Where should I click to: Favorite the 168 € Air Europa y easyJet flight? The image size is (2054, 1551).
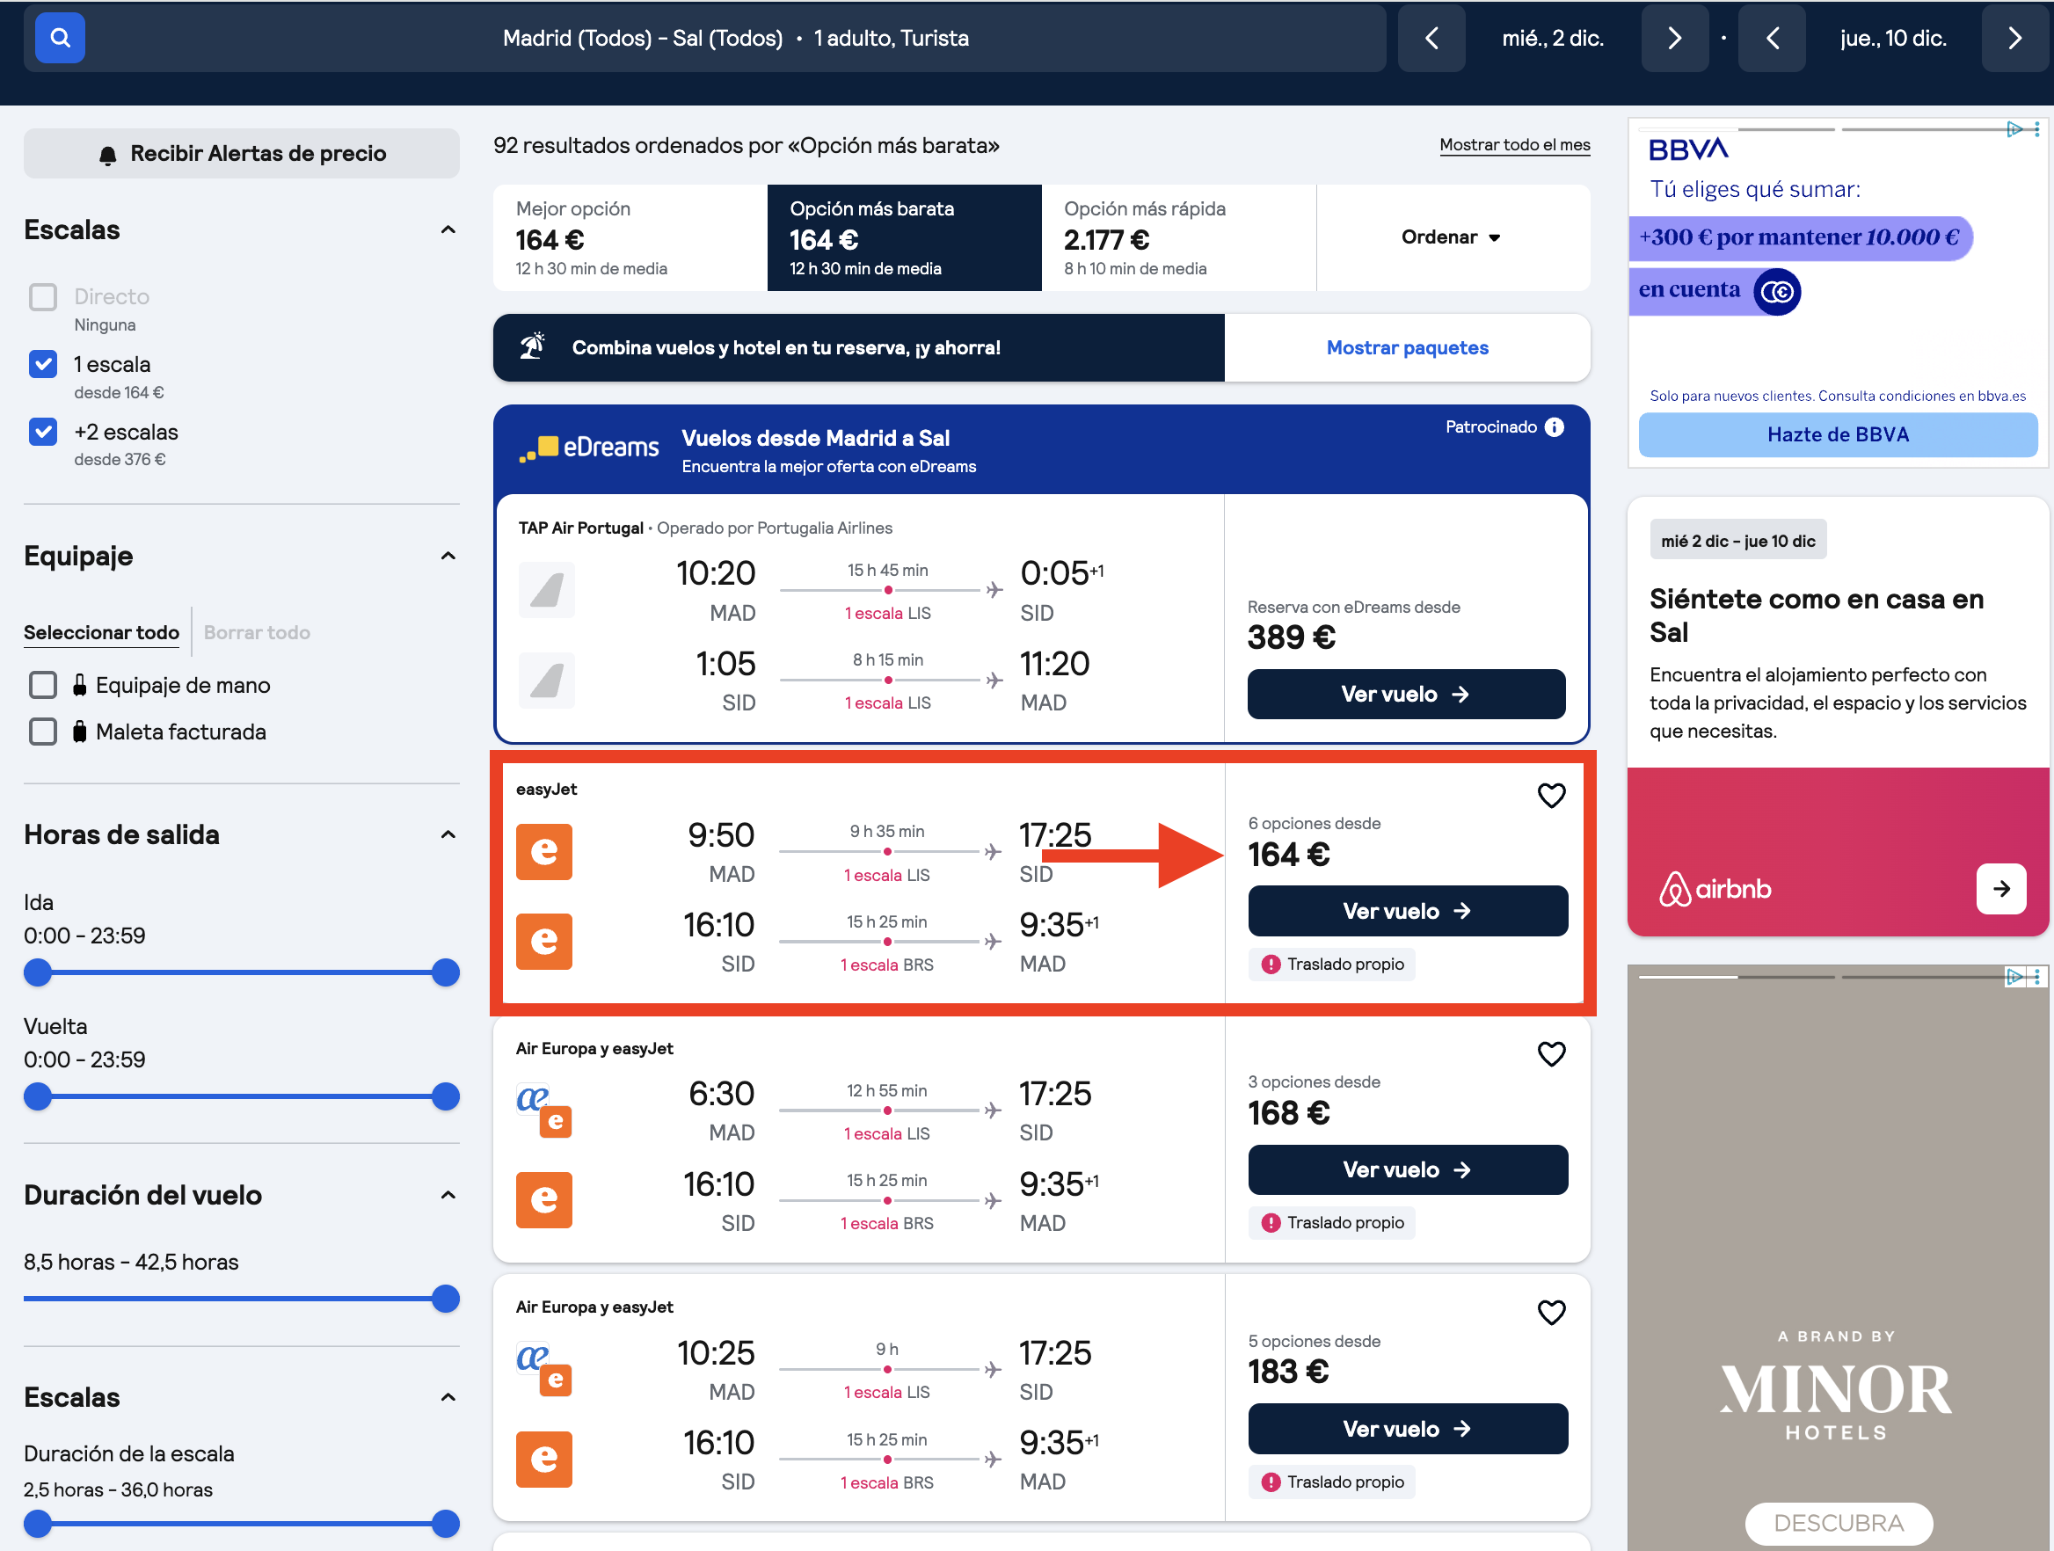[1551, 1053]
